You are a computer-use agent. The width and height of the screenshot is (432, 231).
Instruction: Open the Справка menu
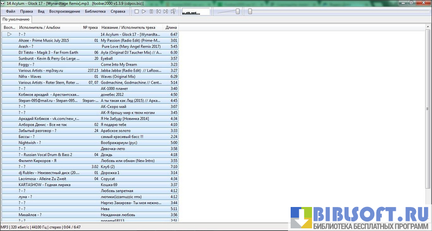(x=118, y=11)
